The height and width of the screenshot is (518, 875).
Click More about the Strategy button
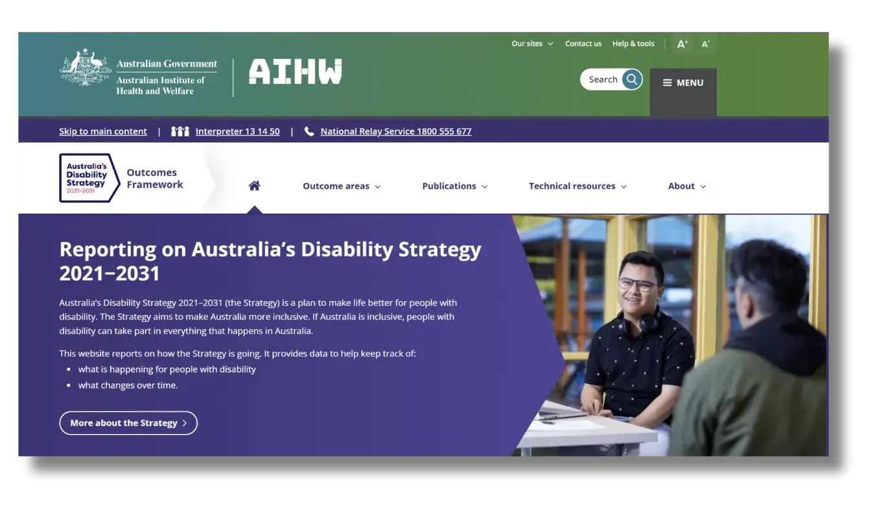click(x=128, y=423)
